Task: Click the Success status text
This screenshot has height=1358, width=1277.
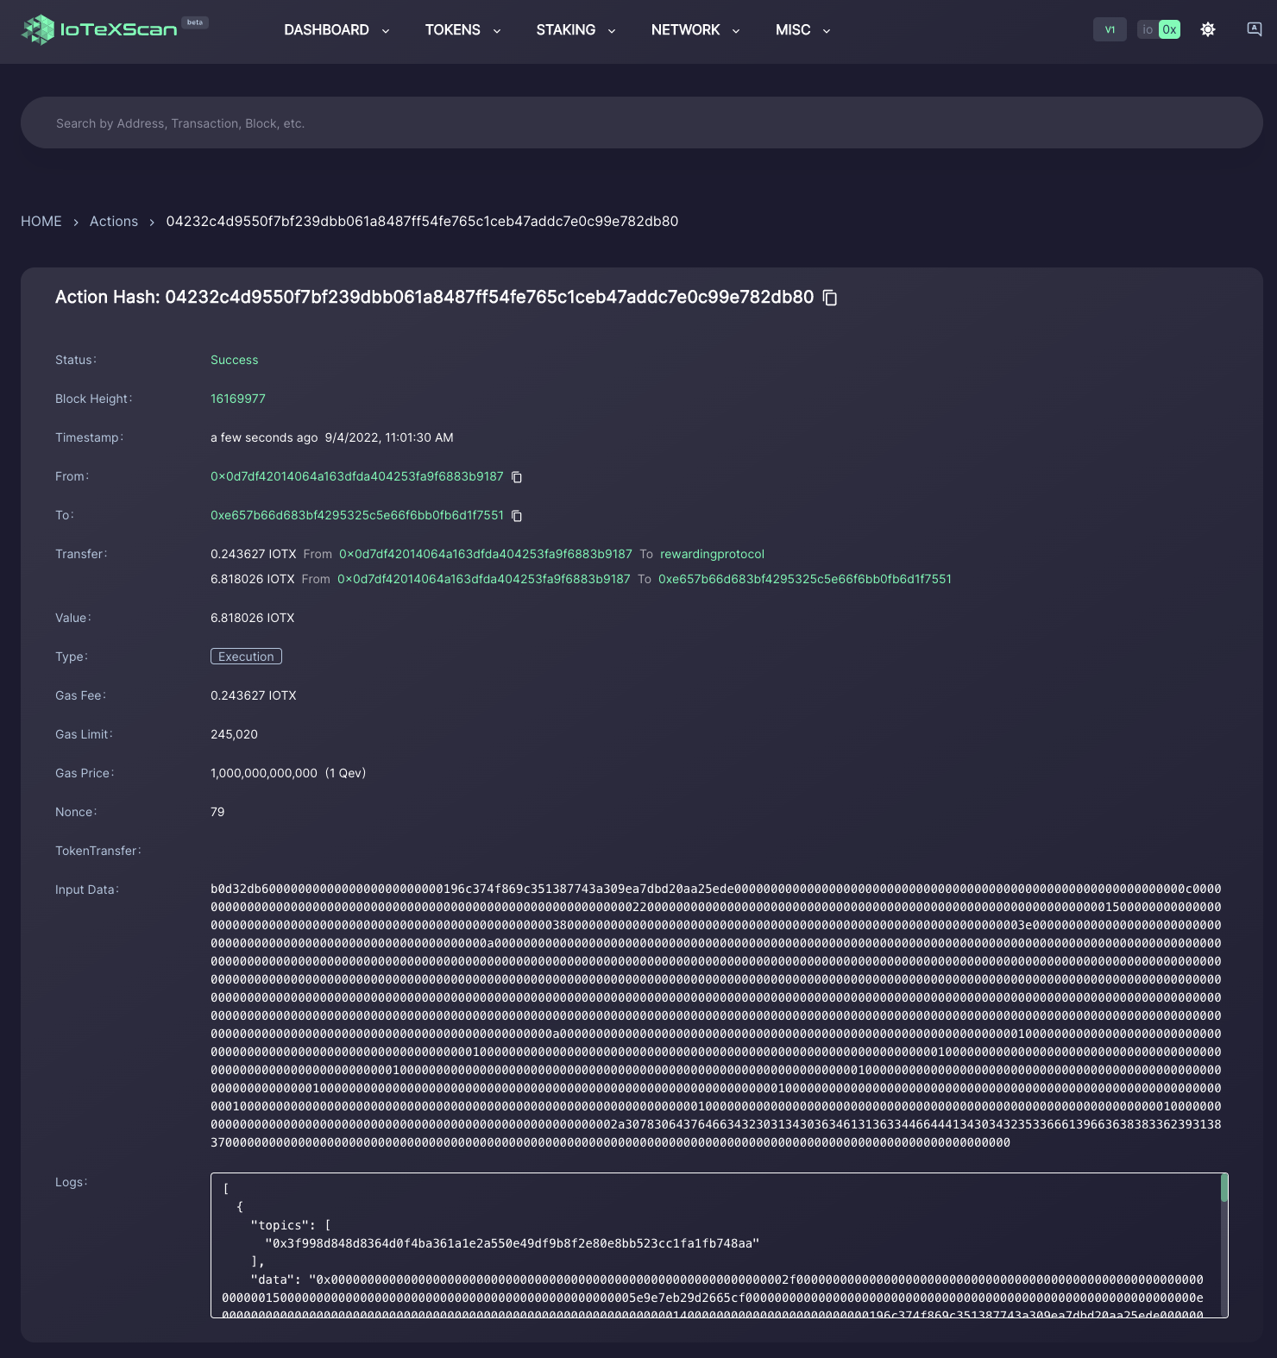Action: pyautogui.click(x=235, y=360)
